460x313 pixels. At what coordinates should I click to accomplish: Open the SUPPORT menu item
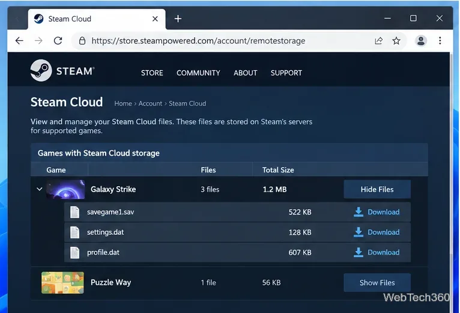coord(286,73)
